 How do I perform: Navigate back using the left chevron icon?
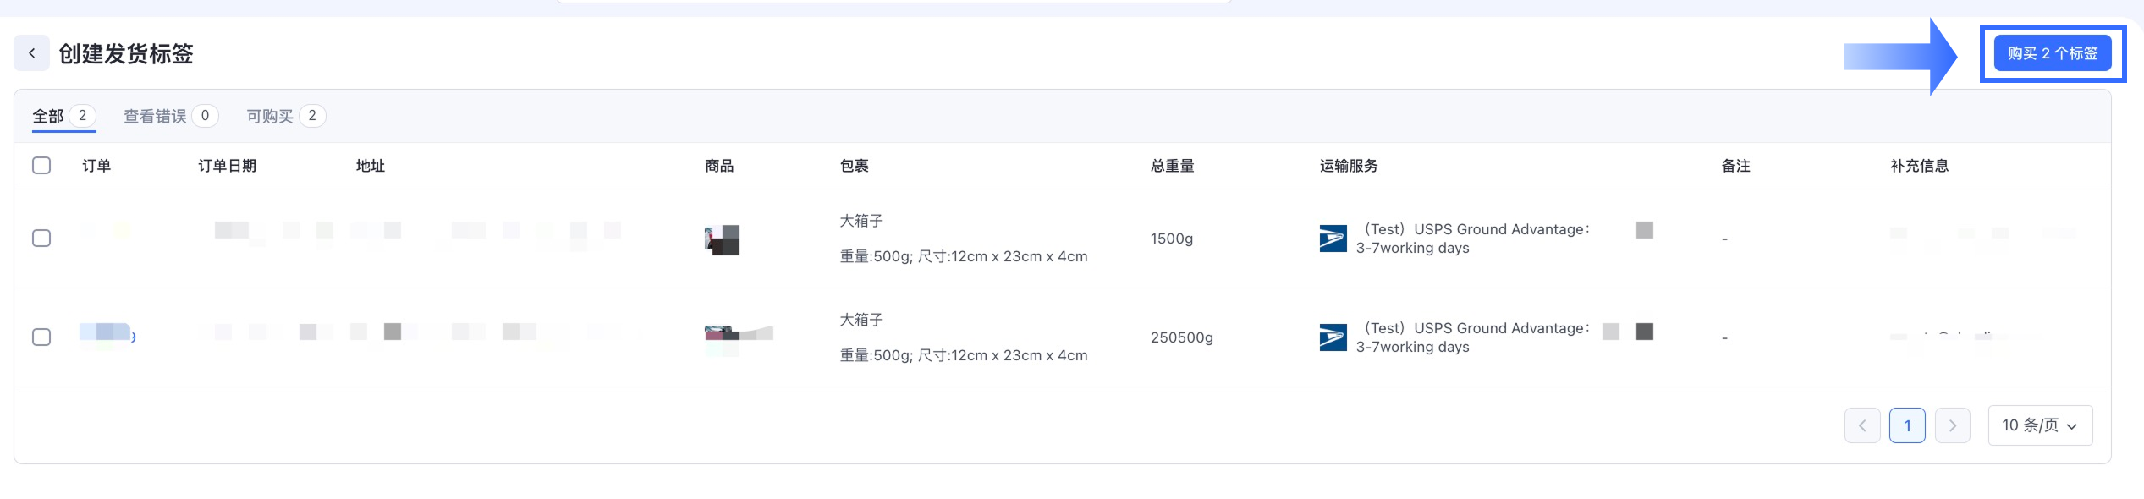[x=32, y=52]
